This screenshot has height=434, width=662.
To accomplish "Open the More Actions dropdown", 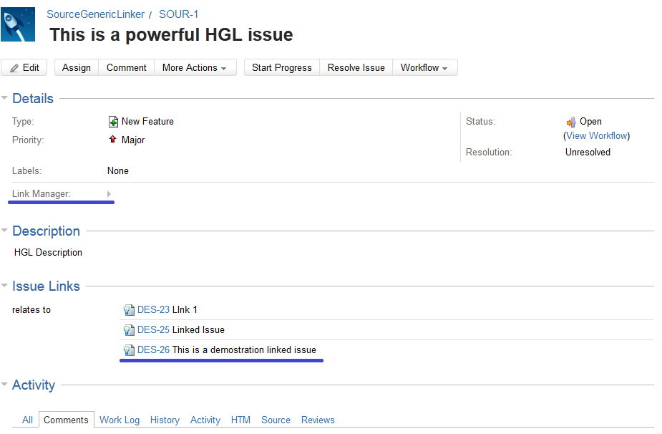I will [195, 67].
